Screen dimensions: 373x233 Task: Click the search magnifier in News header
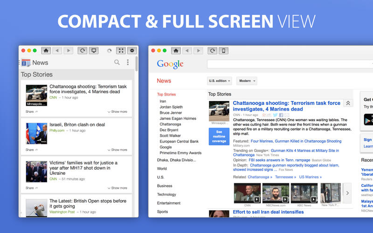117,62
